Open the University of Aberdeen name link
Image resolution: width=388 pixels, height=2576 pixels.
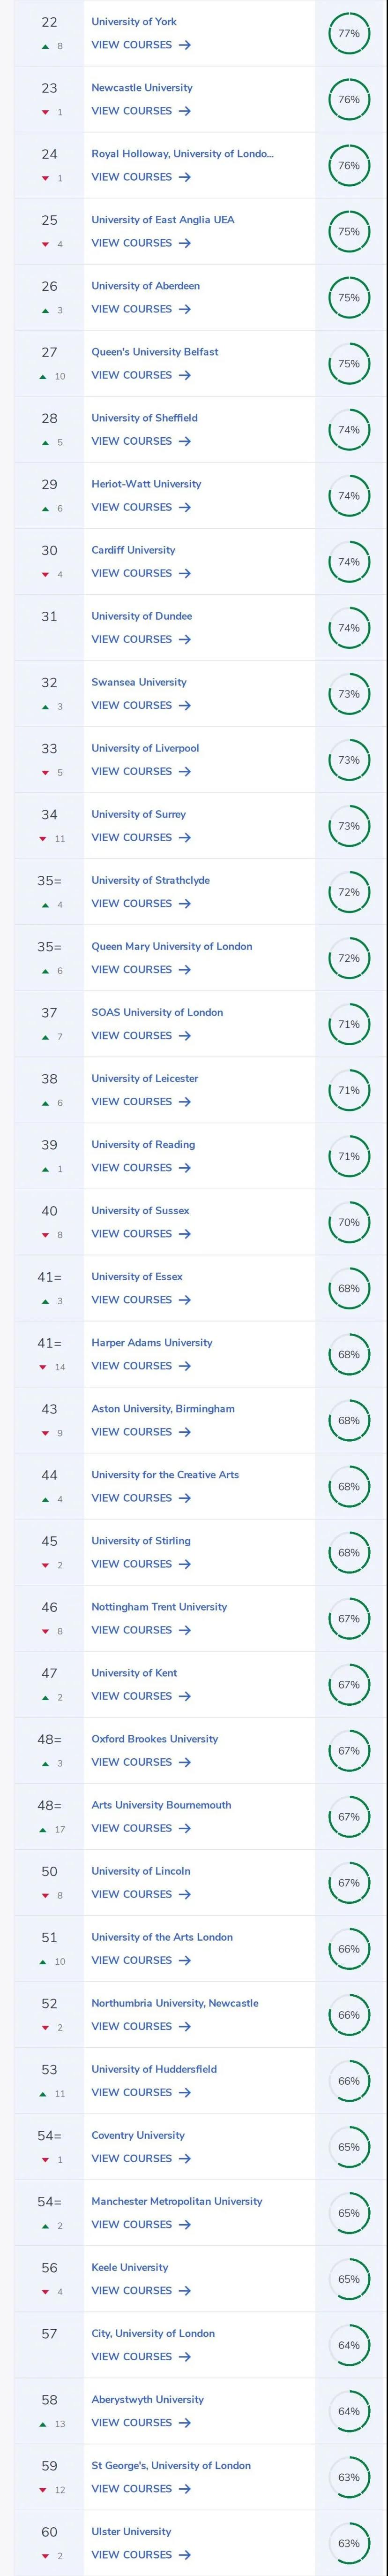(145, 286)
